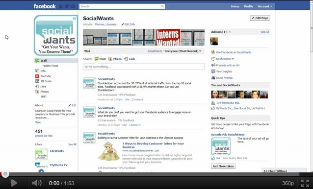Expand the Account dropdown menu
This screenshot has height=189, width=313.
click(265, 6)
